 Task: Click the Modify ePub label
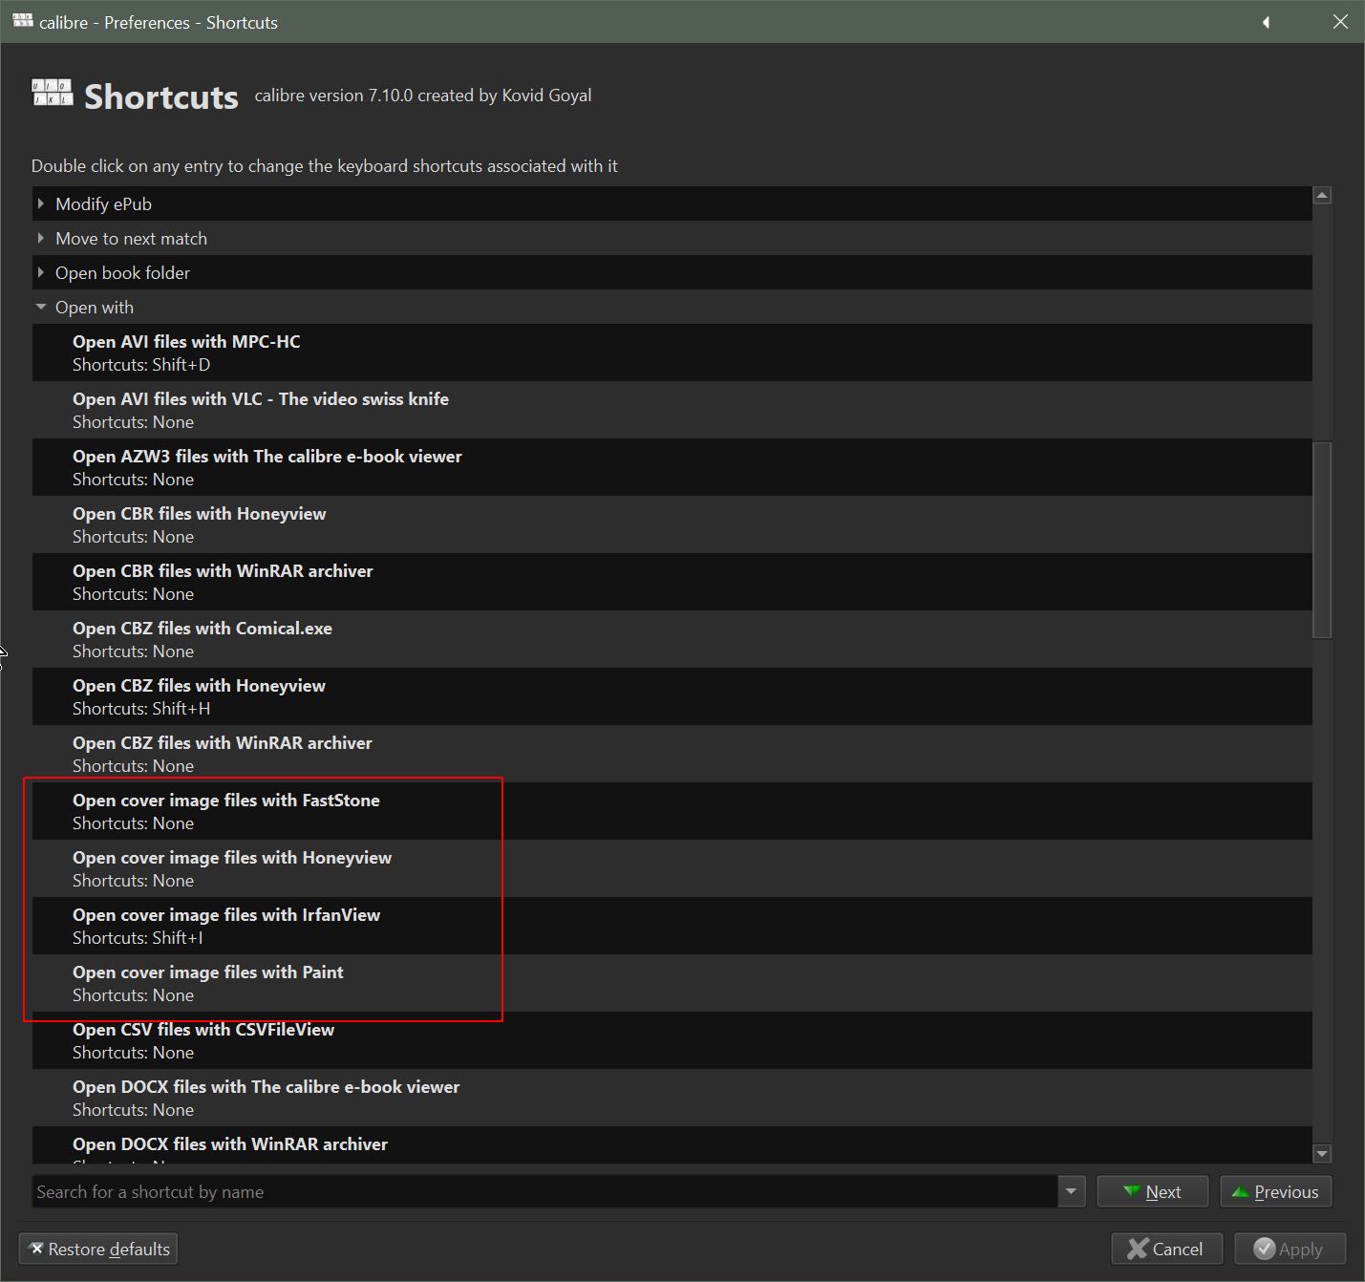(x=103, y=203)
